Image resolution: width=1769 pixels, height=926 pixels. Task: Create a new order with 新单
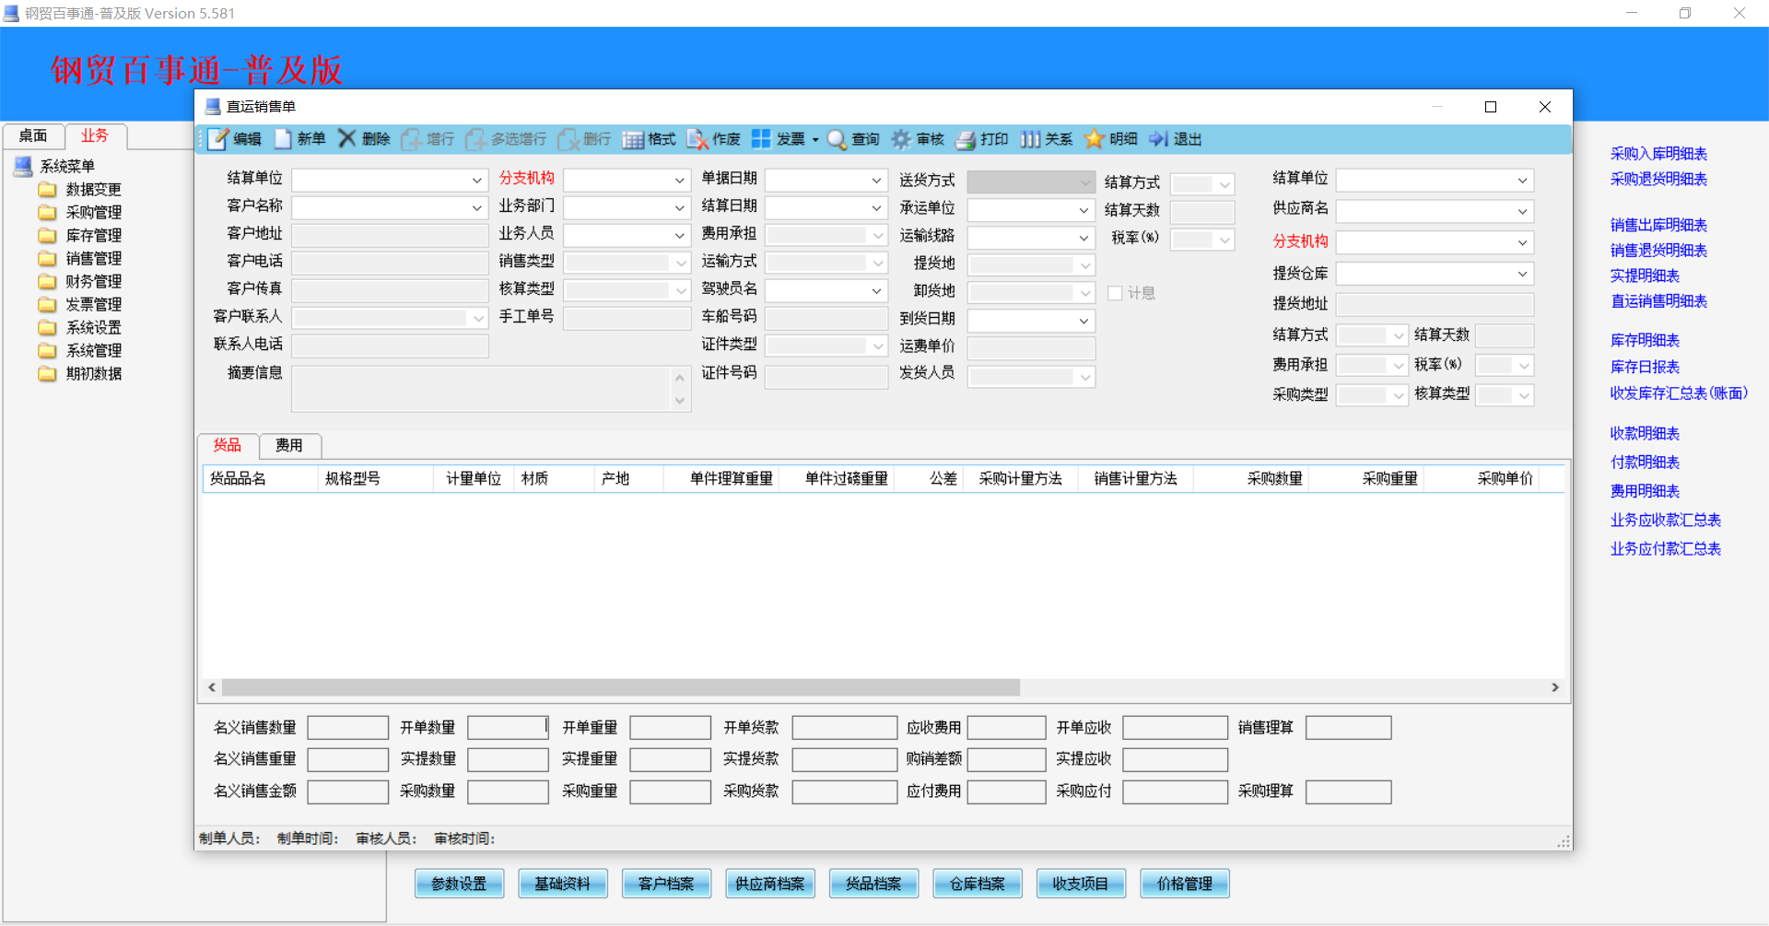[x=299, y=139]
